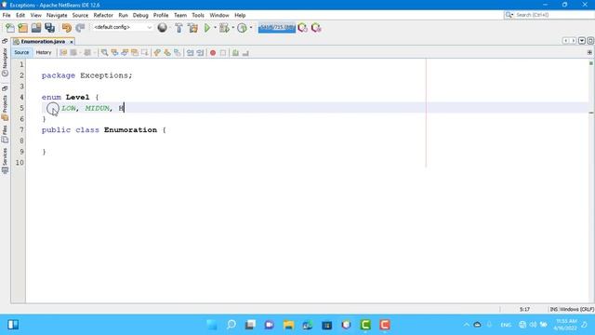Jump to last edit location in the editor toolbar
Screen dimensions: 595x335
tap(63, 53)
